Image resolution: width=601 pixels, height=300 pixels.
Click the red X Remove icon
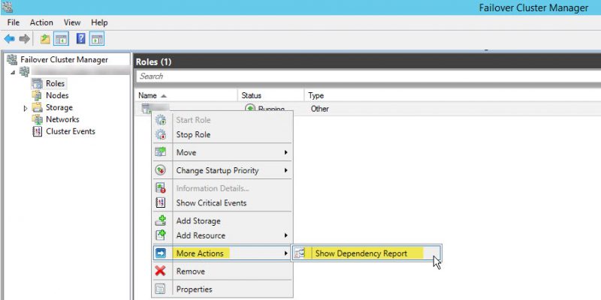click(x=161, y=271)
